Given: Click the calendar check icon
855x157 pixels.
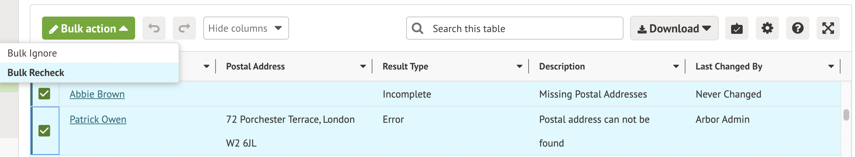Looking at the screenshot, I should (x=737, y=28).
